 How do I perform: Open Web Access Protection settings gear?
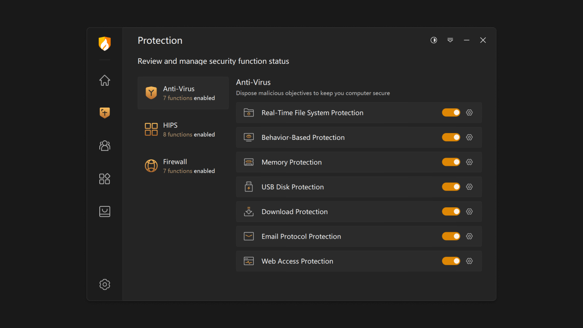(469, 261)
